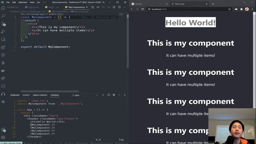Click the WSL remote indicator in status bar
Screen dimensions: 256x144
[11, 143]
